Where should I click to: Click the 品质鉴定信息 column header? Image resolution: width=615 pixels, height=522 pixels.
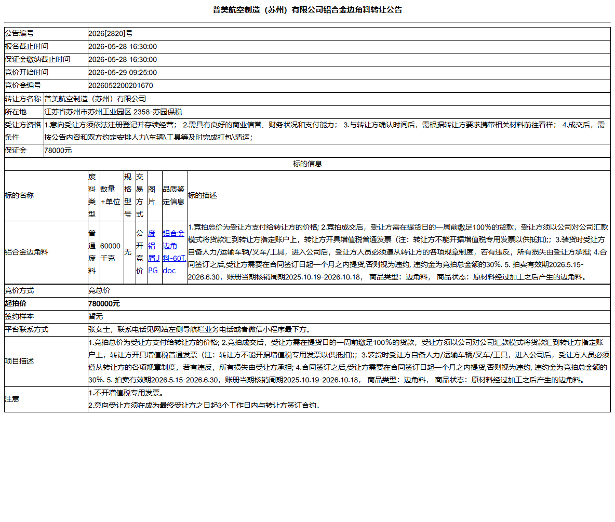point(174,195)
